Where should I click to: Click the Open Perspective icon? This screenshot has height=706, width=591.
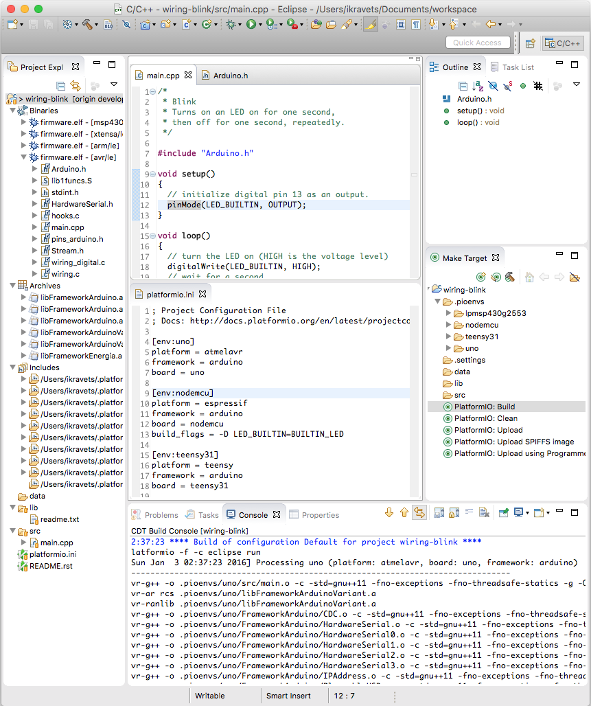point(530,43)
